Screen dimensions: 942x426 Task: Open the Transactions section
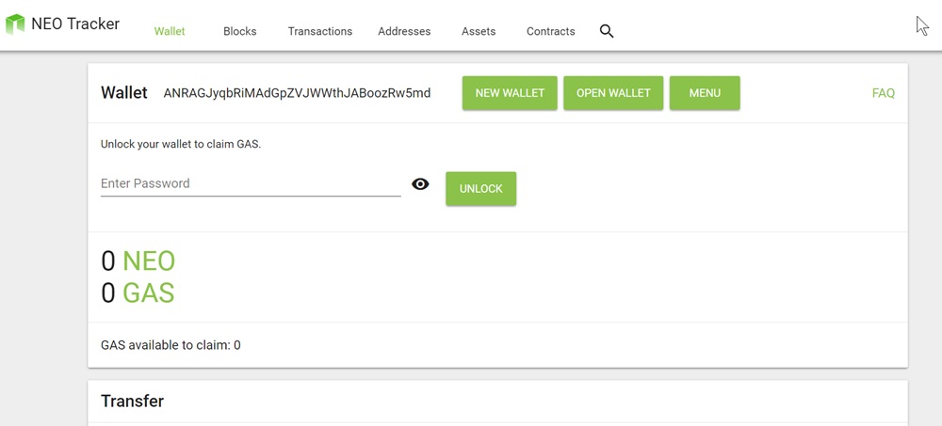click(x=320, y=31)
